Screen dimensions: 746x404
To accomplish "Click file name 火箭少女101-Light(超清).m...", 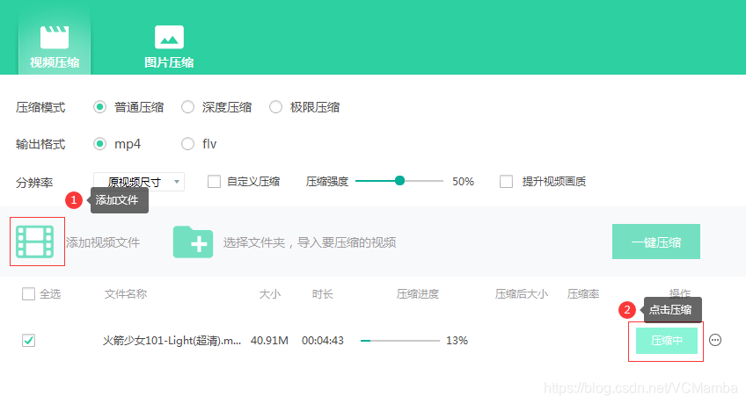I will [x=172, y=341].
